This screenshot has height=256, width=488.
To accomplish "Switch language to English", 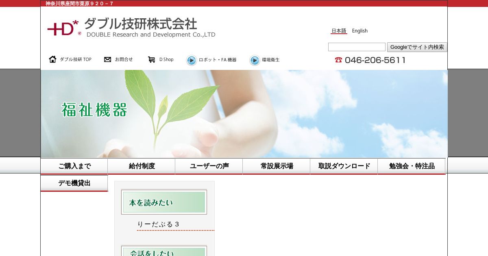I will [x=360, y=31].
